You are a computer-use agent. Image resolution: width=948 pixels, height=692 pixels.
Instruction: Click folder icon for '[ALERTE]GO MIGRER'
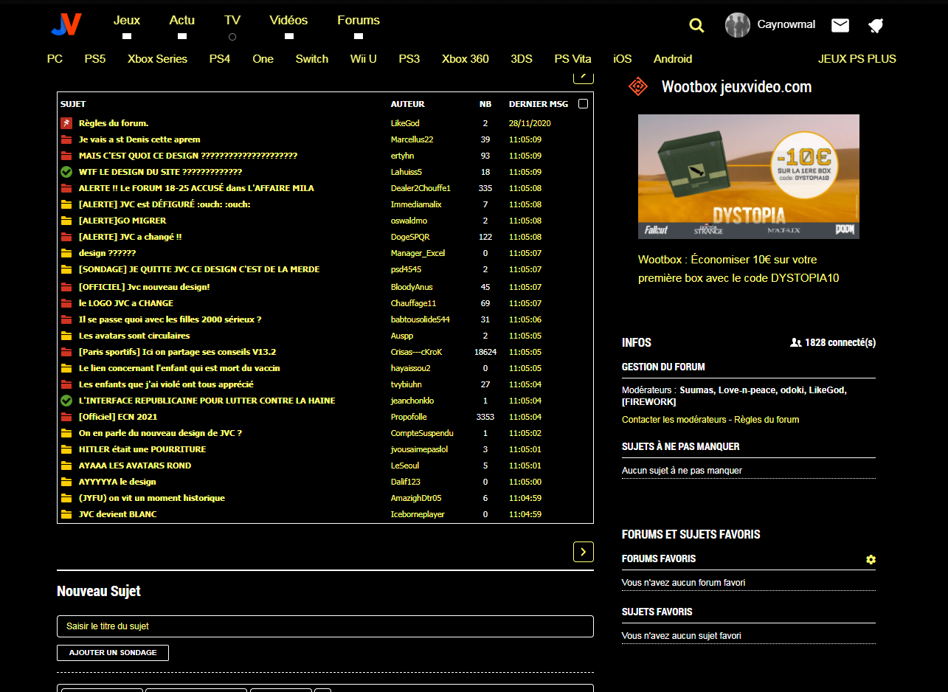[66, 221]
